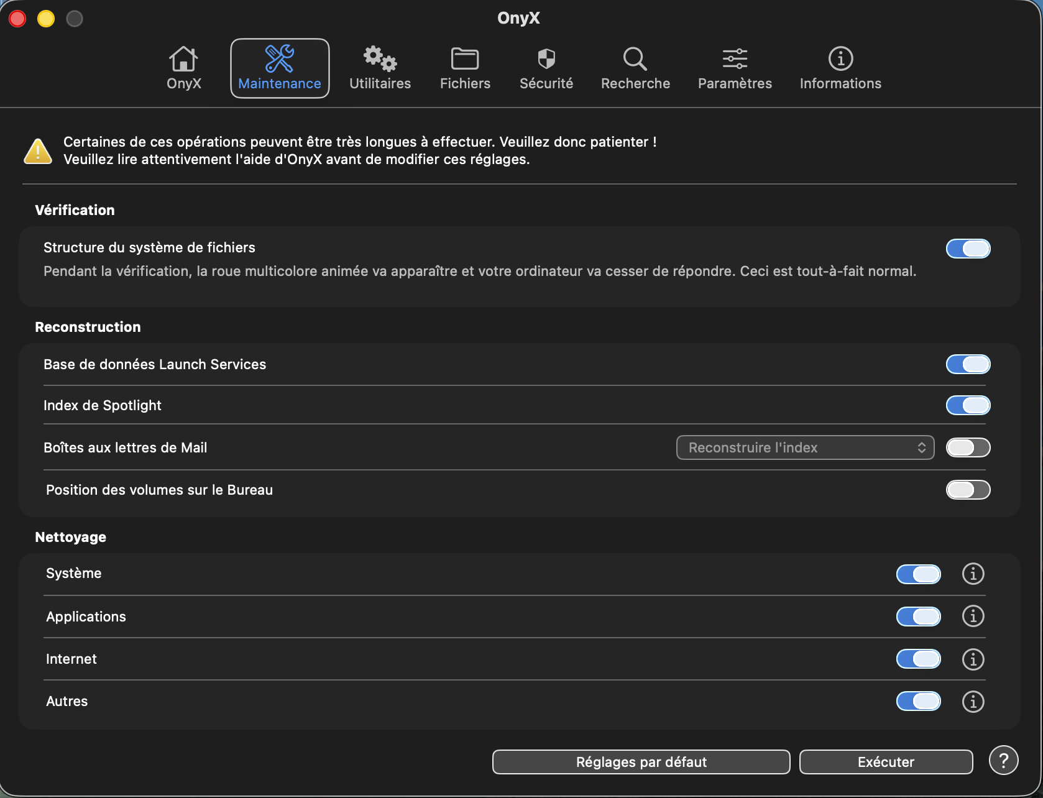
Task: Open Paramètres sliders section
Action: pos(735,68)
